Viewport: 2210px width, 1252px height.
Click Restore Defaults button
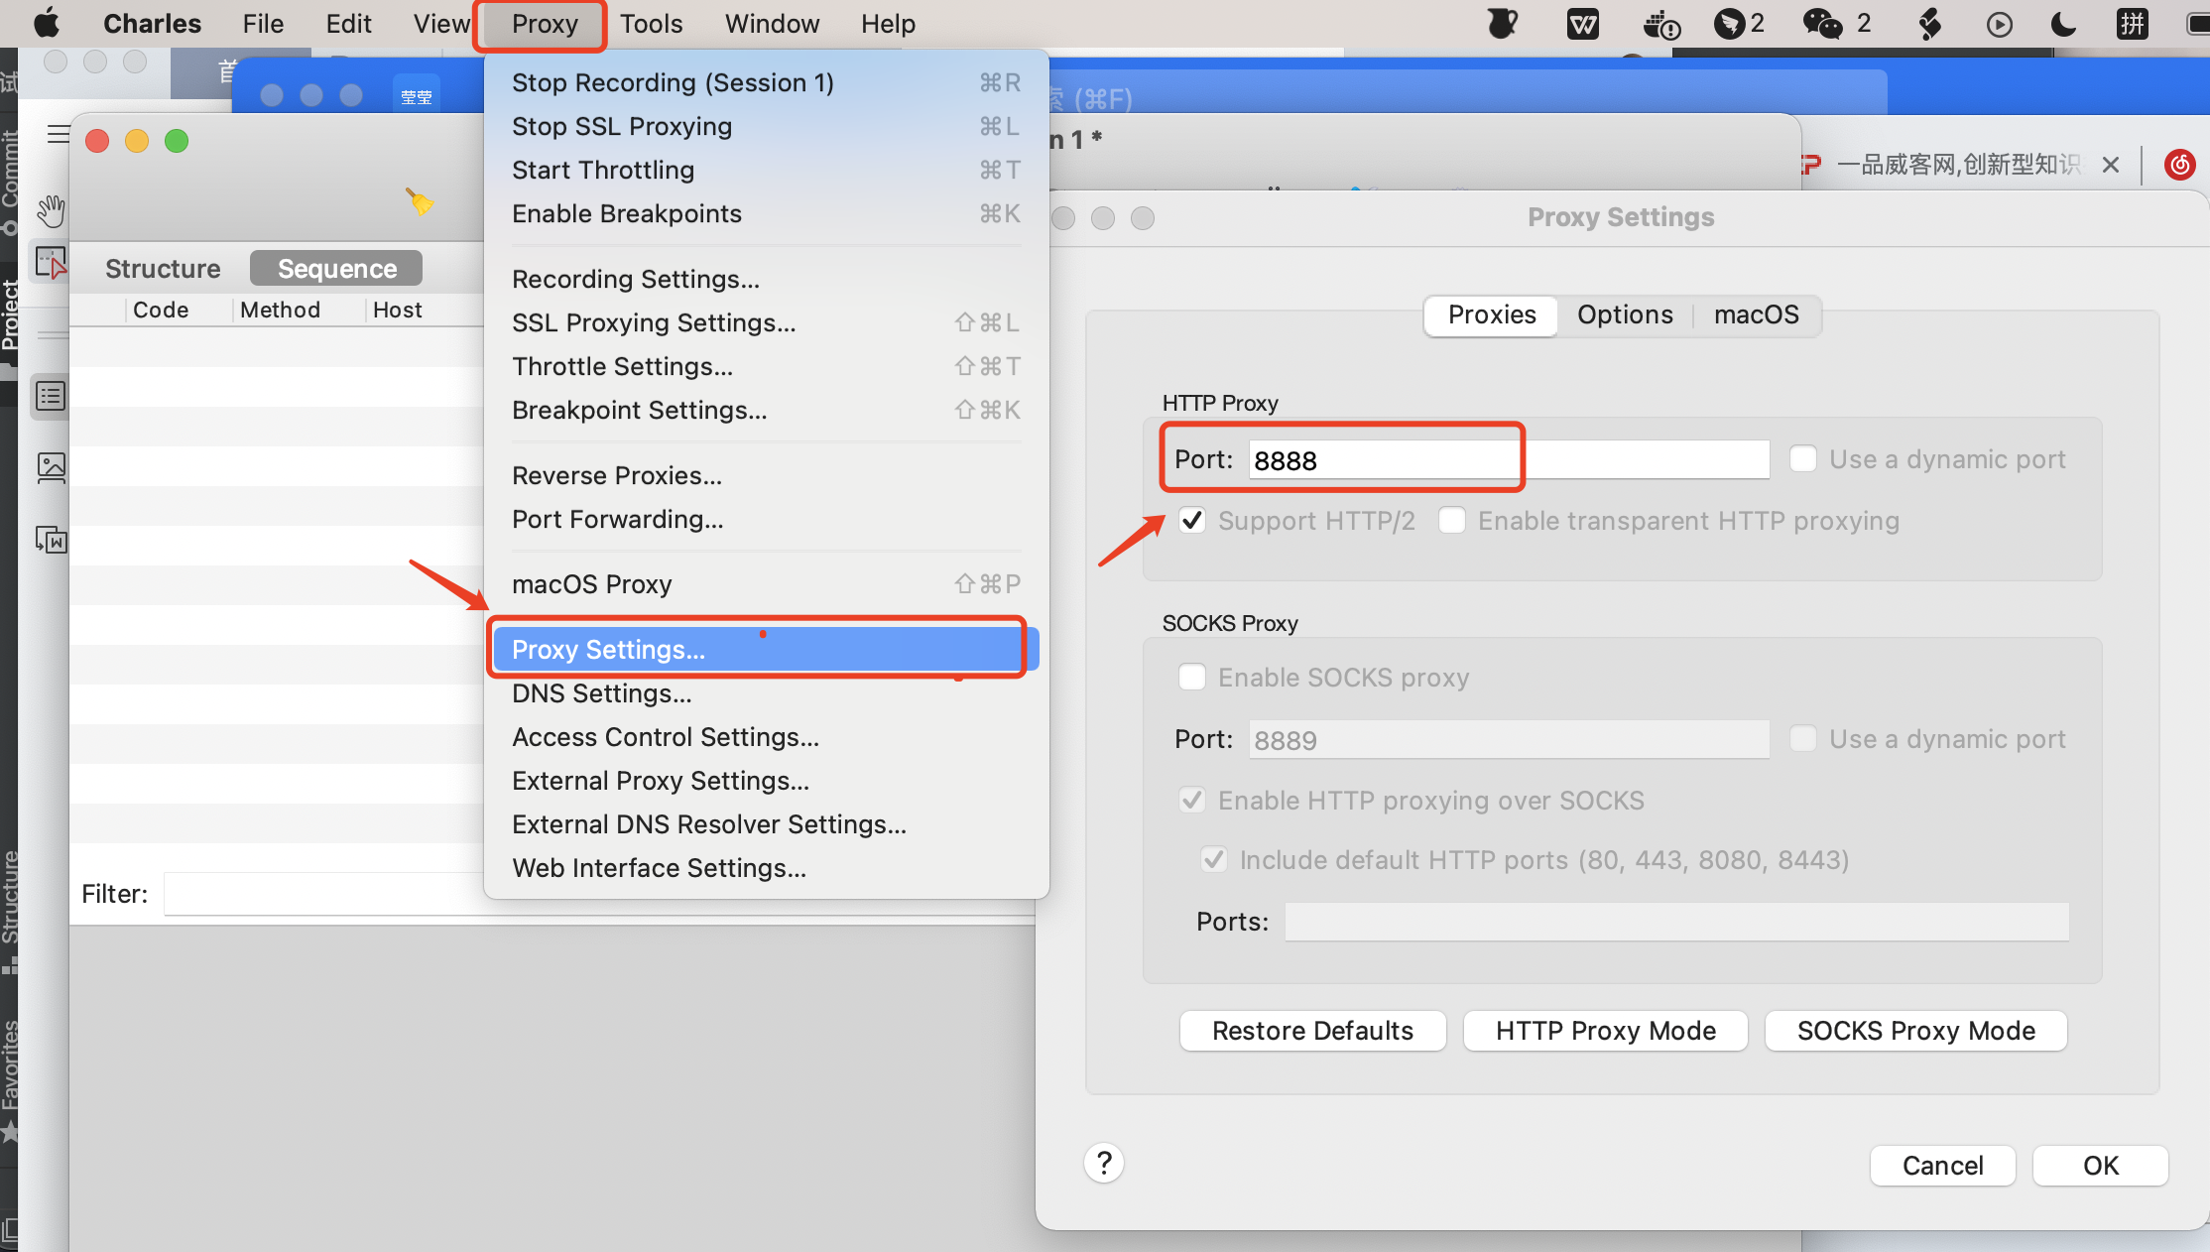click(x=1312, y=1031)
